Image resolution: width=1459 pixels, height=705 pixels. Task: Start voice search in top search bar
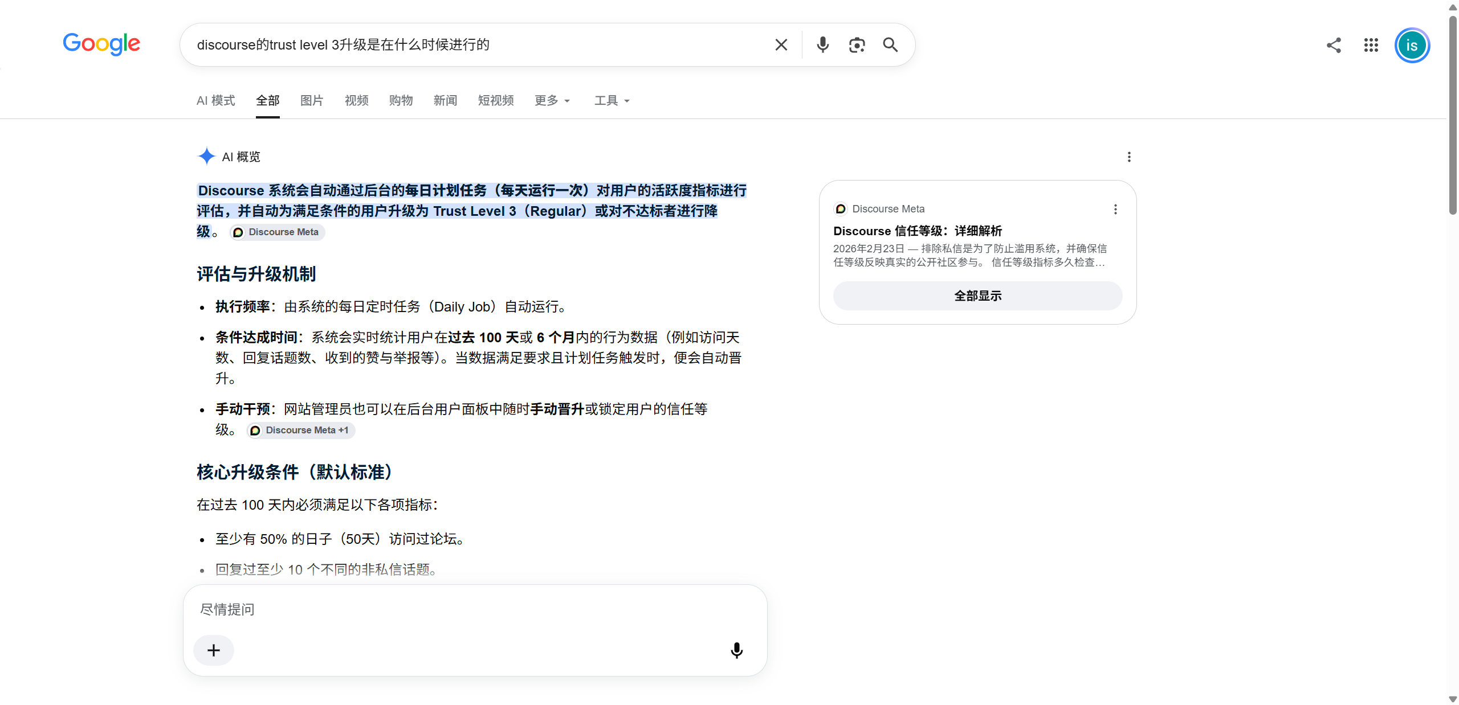[x=822, y=45]
